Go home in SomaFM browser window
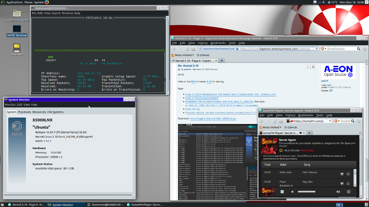The height and width of the screenshot is (207, 369). point(281,121)
